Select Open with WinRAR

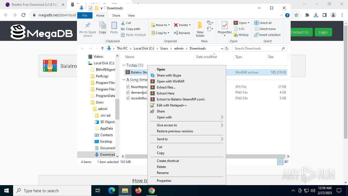170,81
